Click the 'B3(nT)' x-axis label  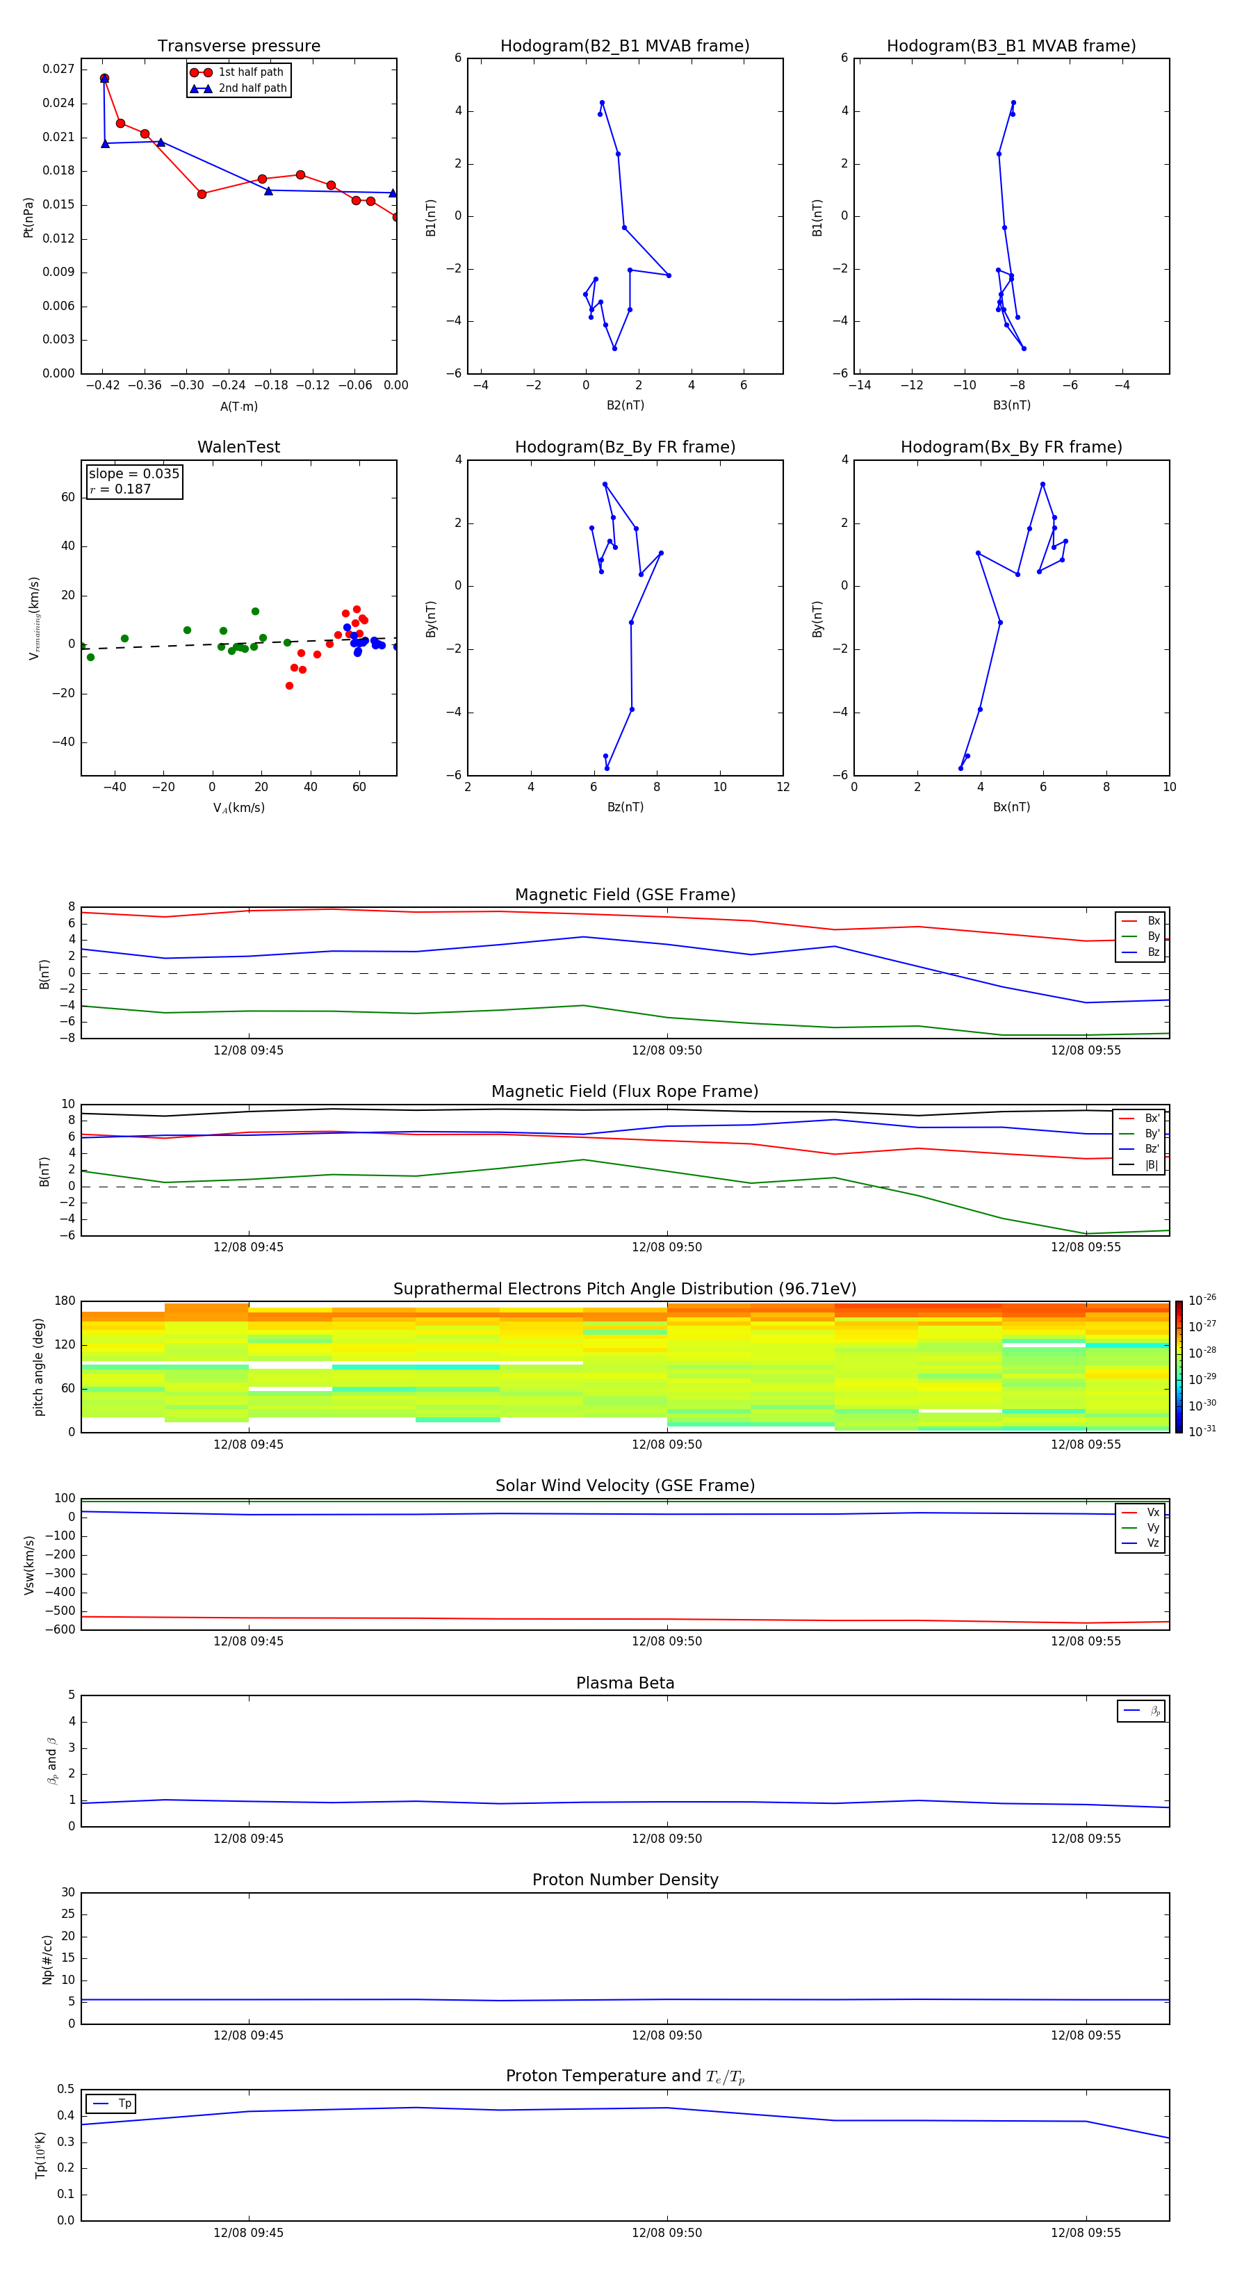coord(1011,405)
